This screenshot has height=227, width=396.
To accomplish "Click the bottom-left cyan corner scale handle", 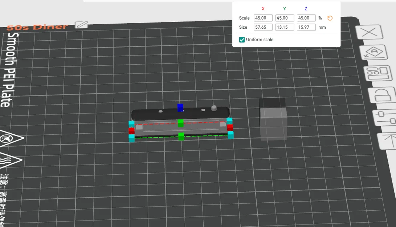I will tap(132, 138).
